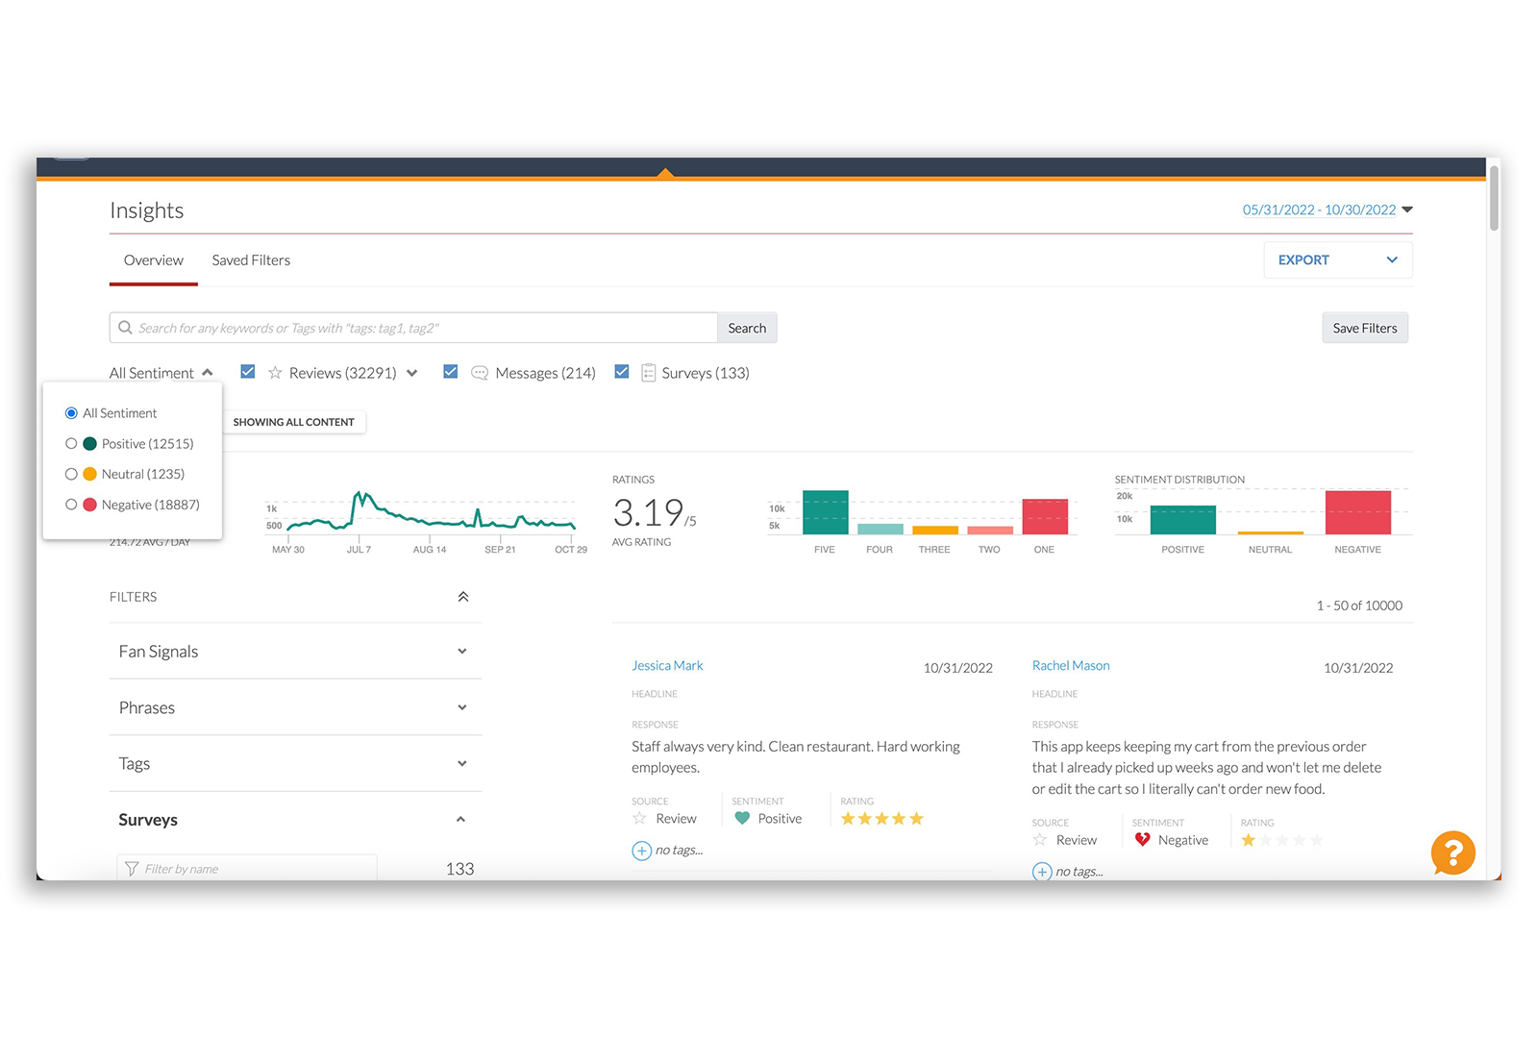
Task: Click the add tag plus icon under Rachel Mason's review
Action: (1042, 872)
